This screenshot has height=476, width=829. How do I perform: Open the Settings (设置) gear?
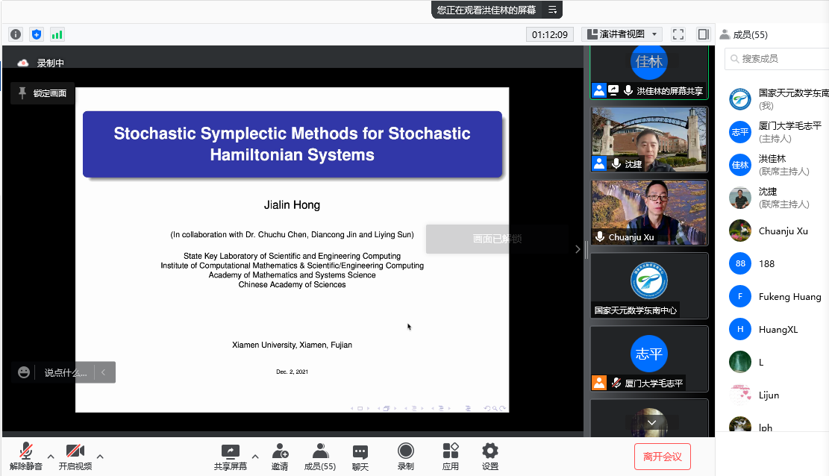coord(489,457)
